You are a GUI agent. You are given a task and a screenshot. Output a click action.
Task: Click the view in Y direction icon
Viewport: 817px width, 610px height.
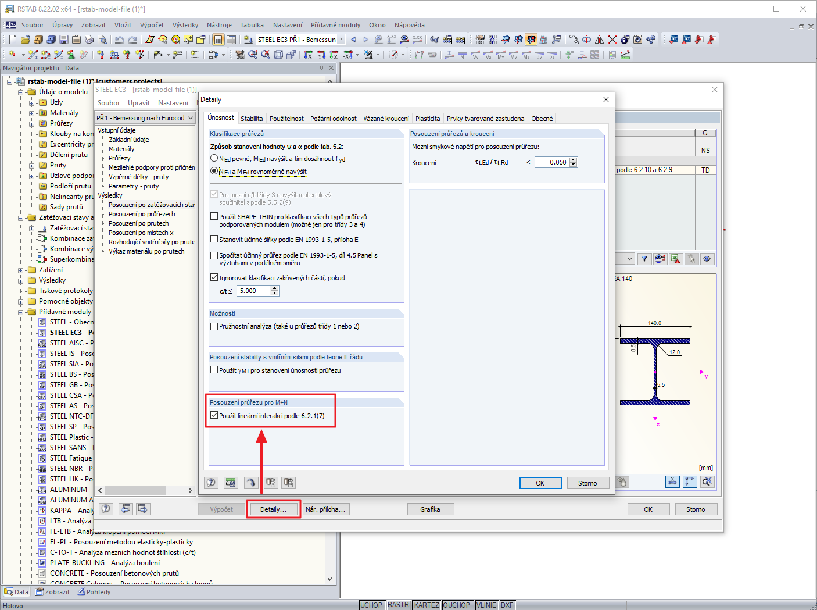click(321, 55)
